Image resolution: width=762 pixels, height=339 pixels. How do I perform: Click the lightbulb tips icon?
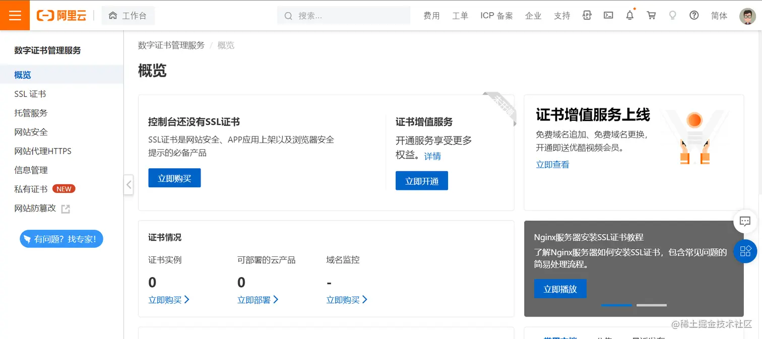click(672, 15)
